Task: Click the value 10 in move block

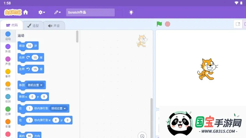Action: click(x=29, y=46)
